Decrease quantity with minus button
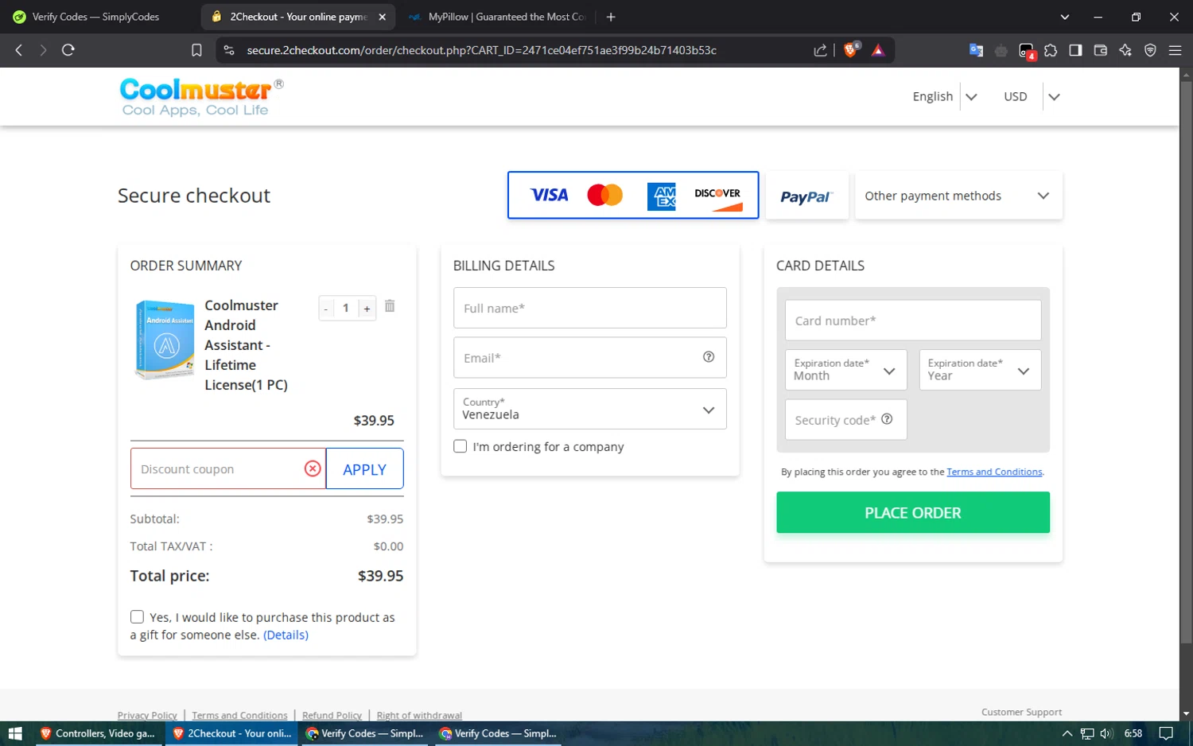This screenshot has width=1193, height=746. pyautogui.click(x=326, y=309)
